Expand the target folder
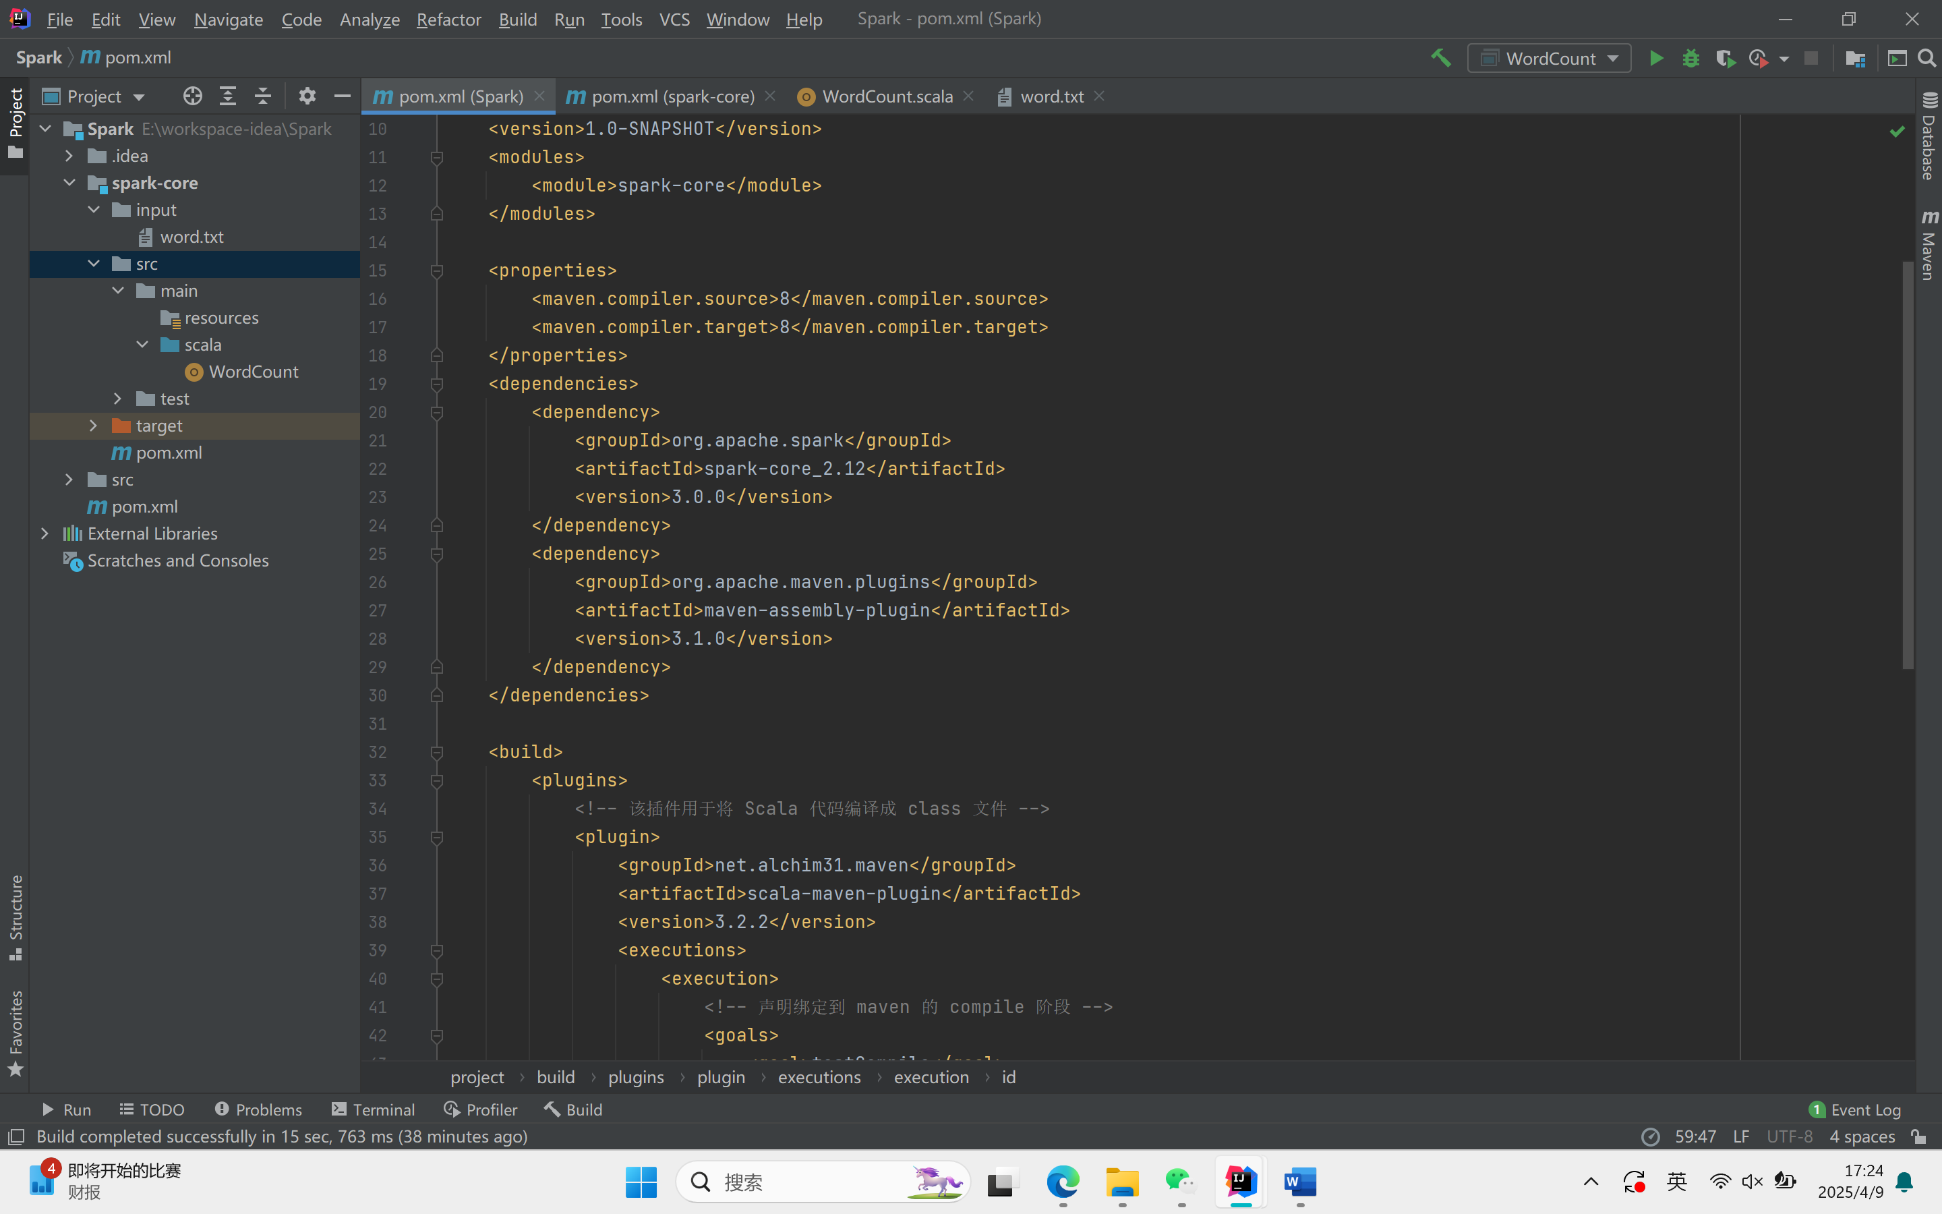Image resolution: width=1942 pixels, height=1214 pixels. pos(94,426)
